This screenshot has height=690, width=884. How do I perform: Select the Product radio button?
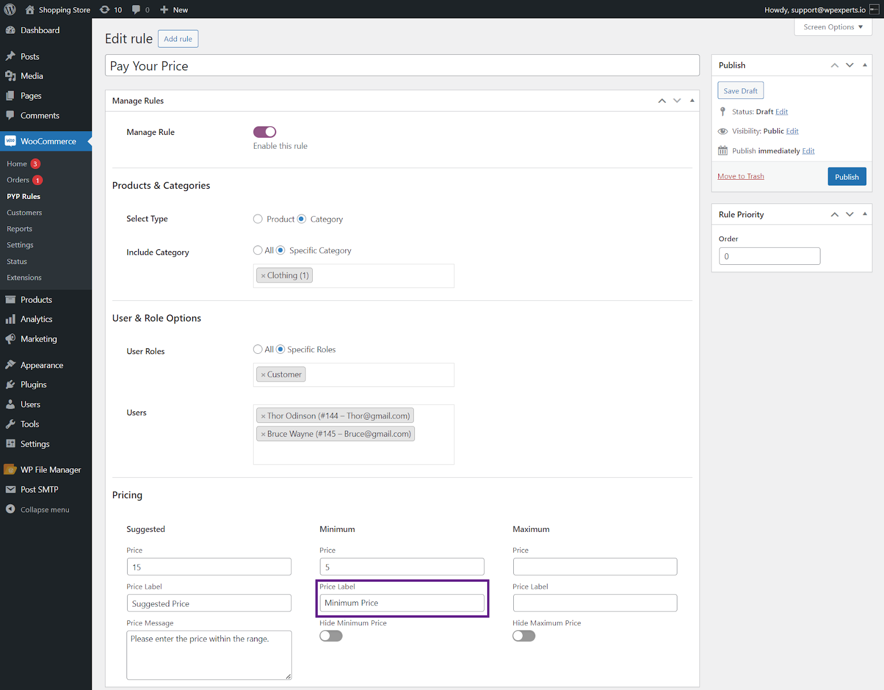257,219
